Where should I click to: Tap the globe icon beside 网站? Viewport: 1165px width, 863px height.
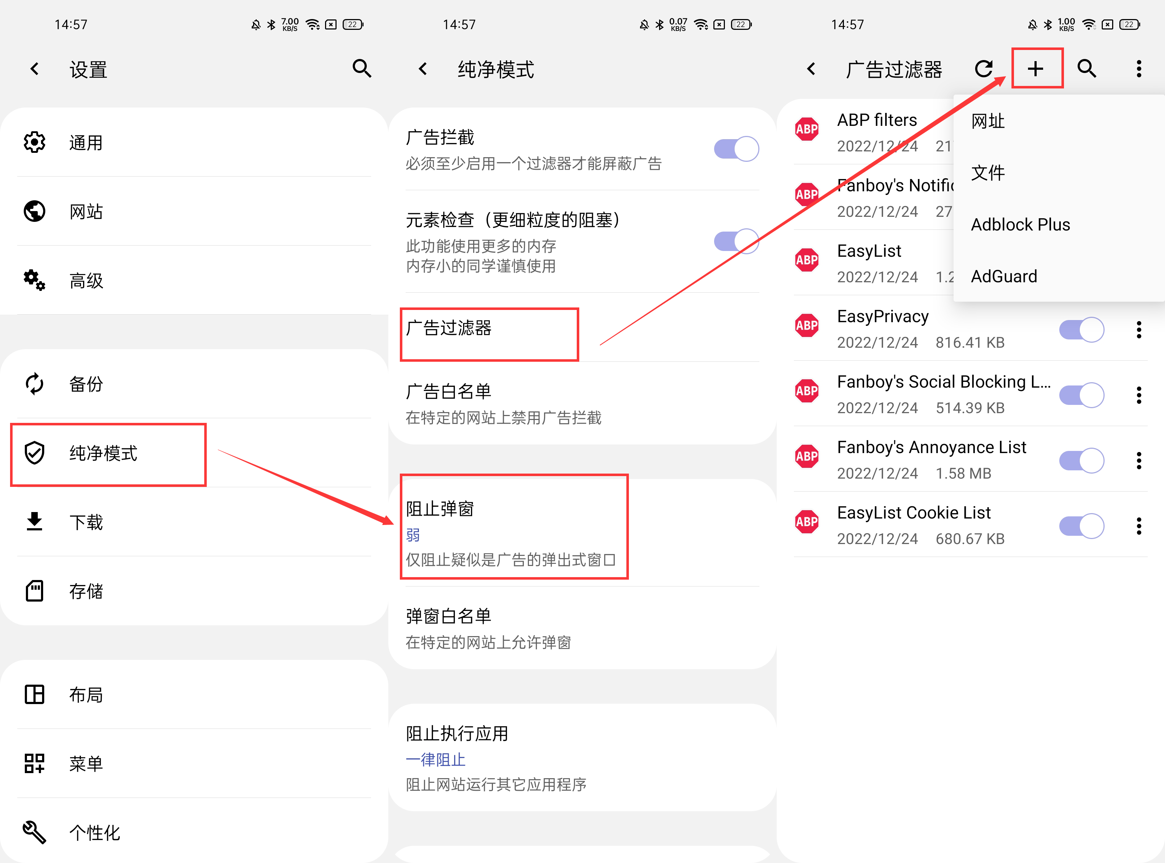tap(35, 211)
